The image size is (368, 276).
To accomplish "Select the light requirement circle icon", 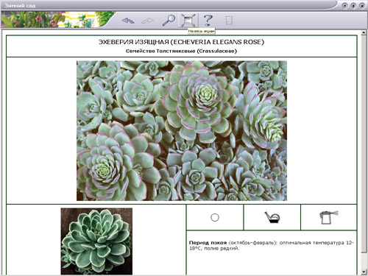I will click(215, 217).
